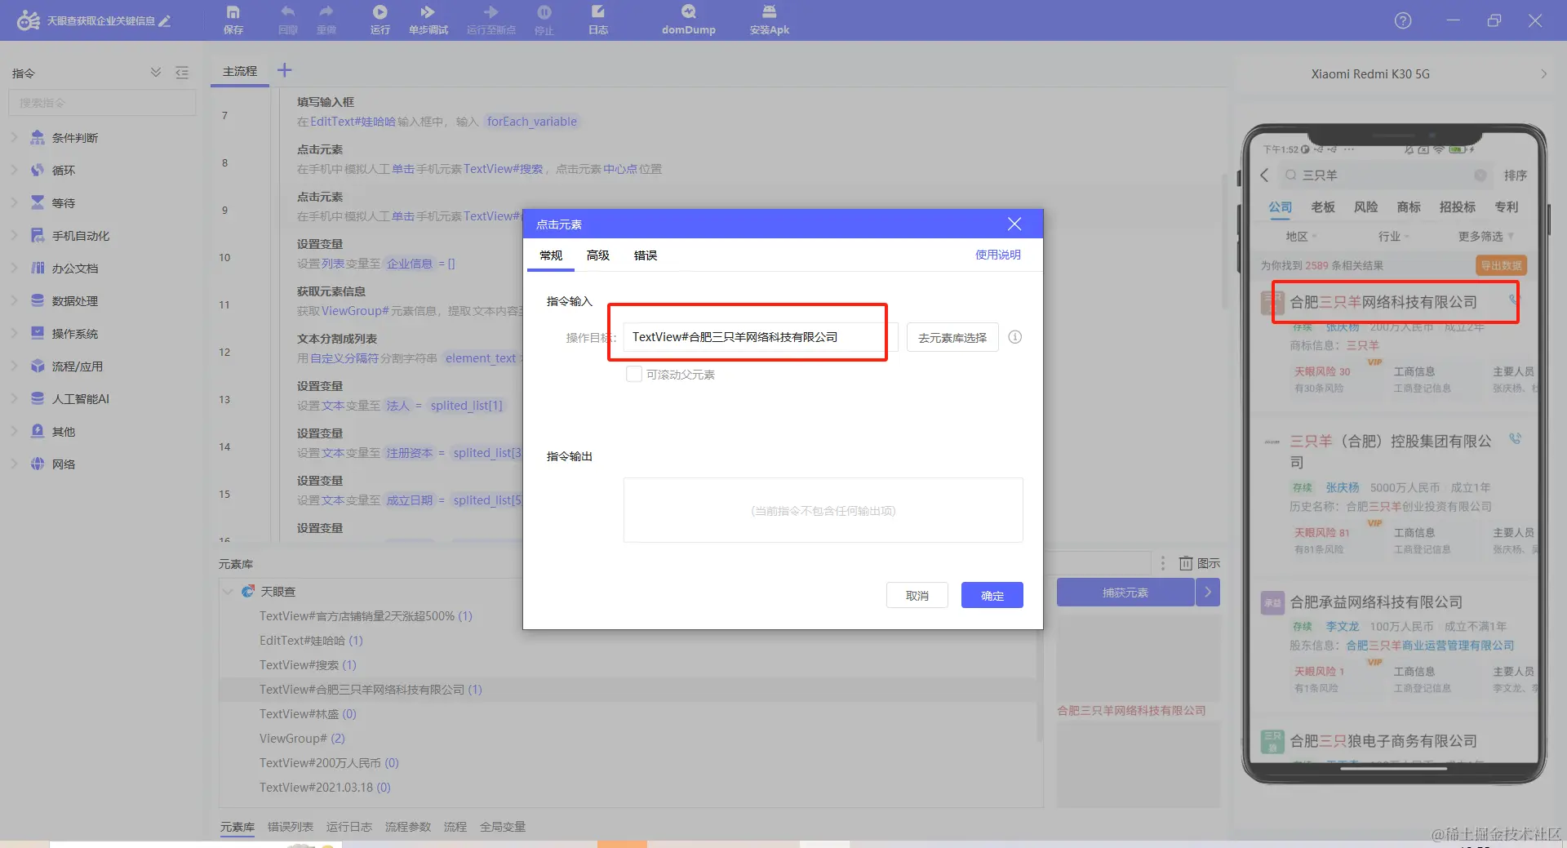Expand the 等待 command category

(x=14, y=203)
